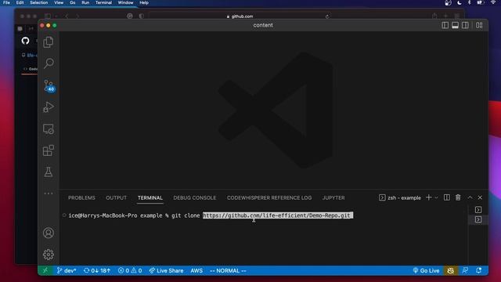Open the Search view in activity bar
Viewport: 501px width, 282px height.
[49, 63]
